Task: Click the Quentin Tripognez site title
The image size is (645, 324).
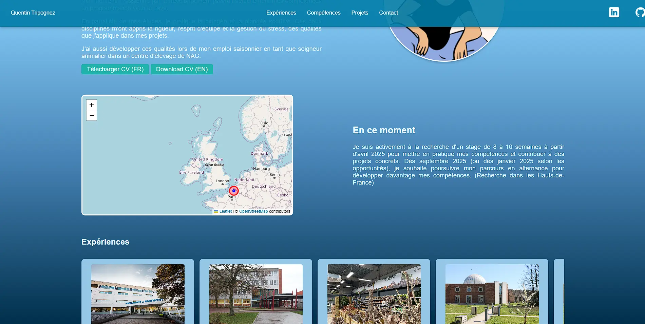Action: tap(33, 13)
